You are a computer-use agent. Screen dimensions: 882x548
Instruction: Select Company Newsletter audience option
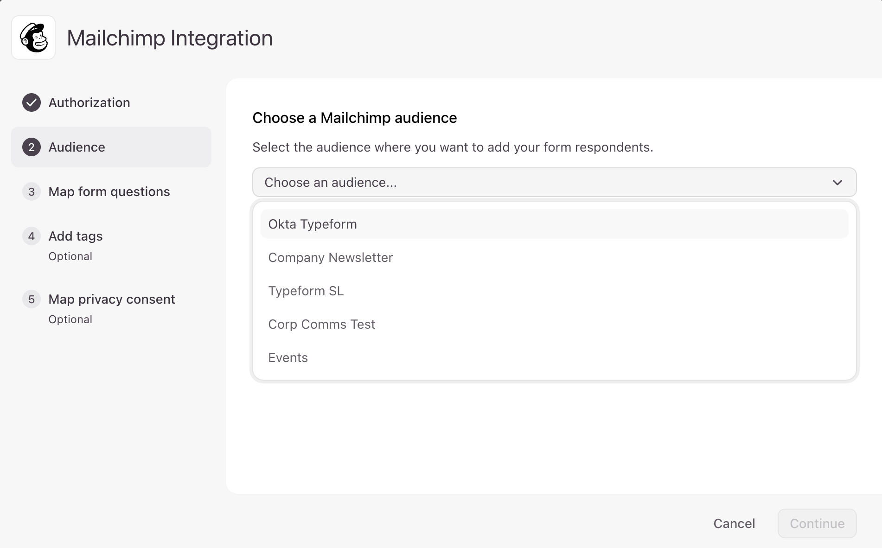[x=554, y=257]
